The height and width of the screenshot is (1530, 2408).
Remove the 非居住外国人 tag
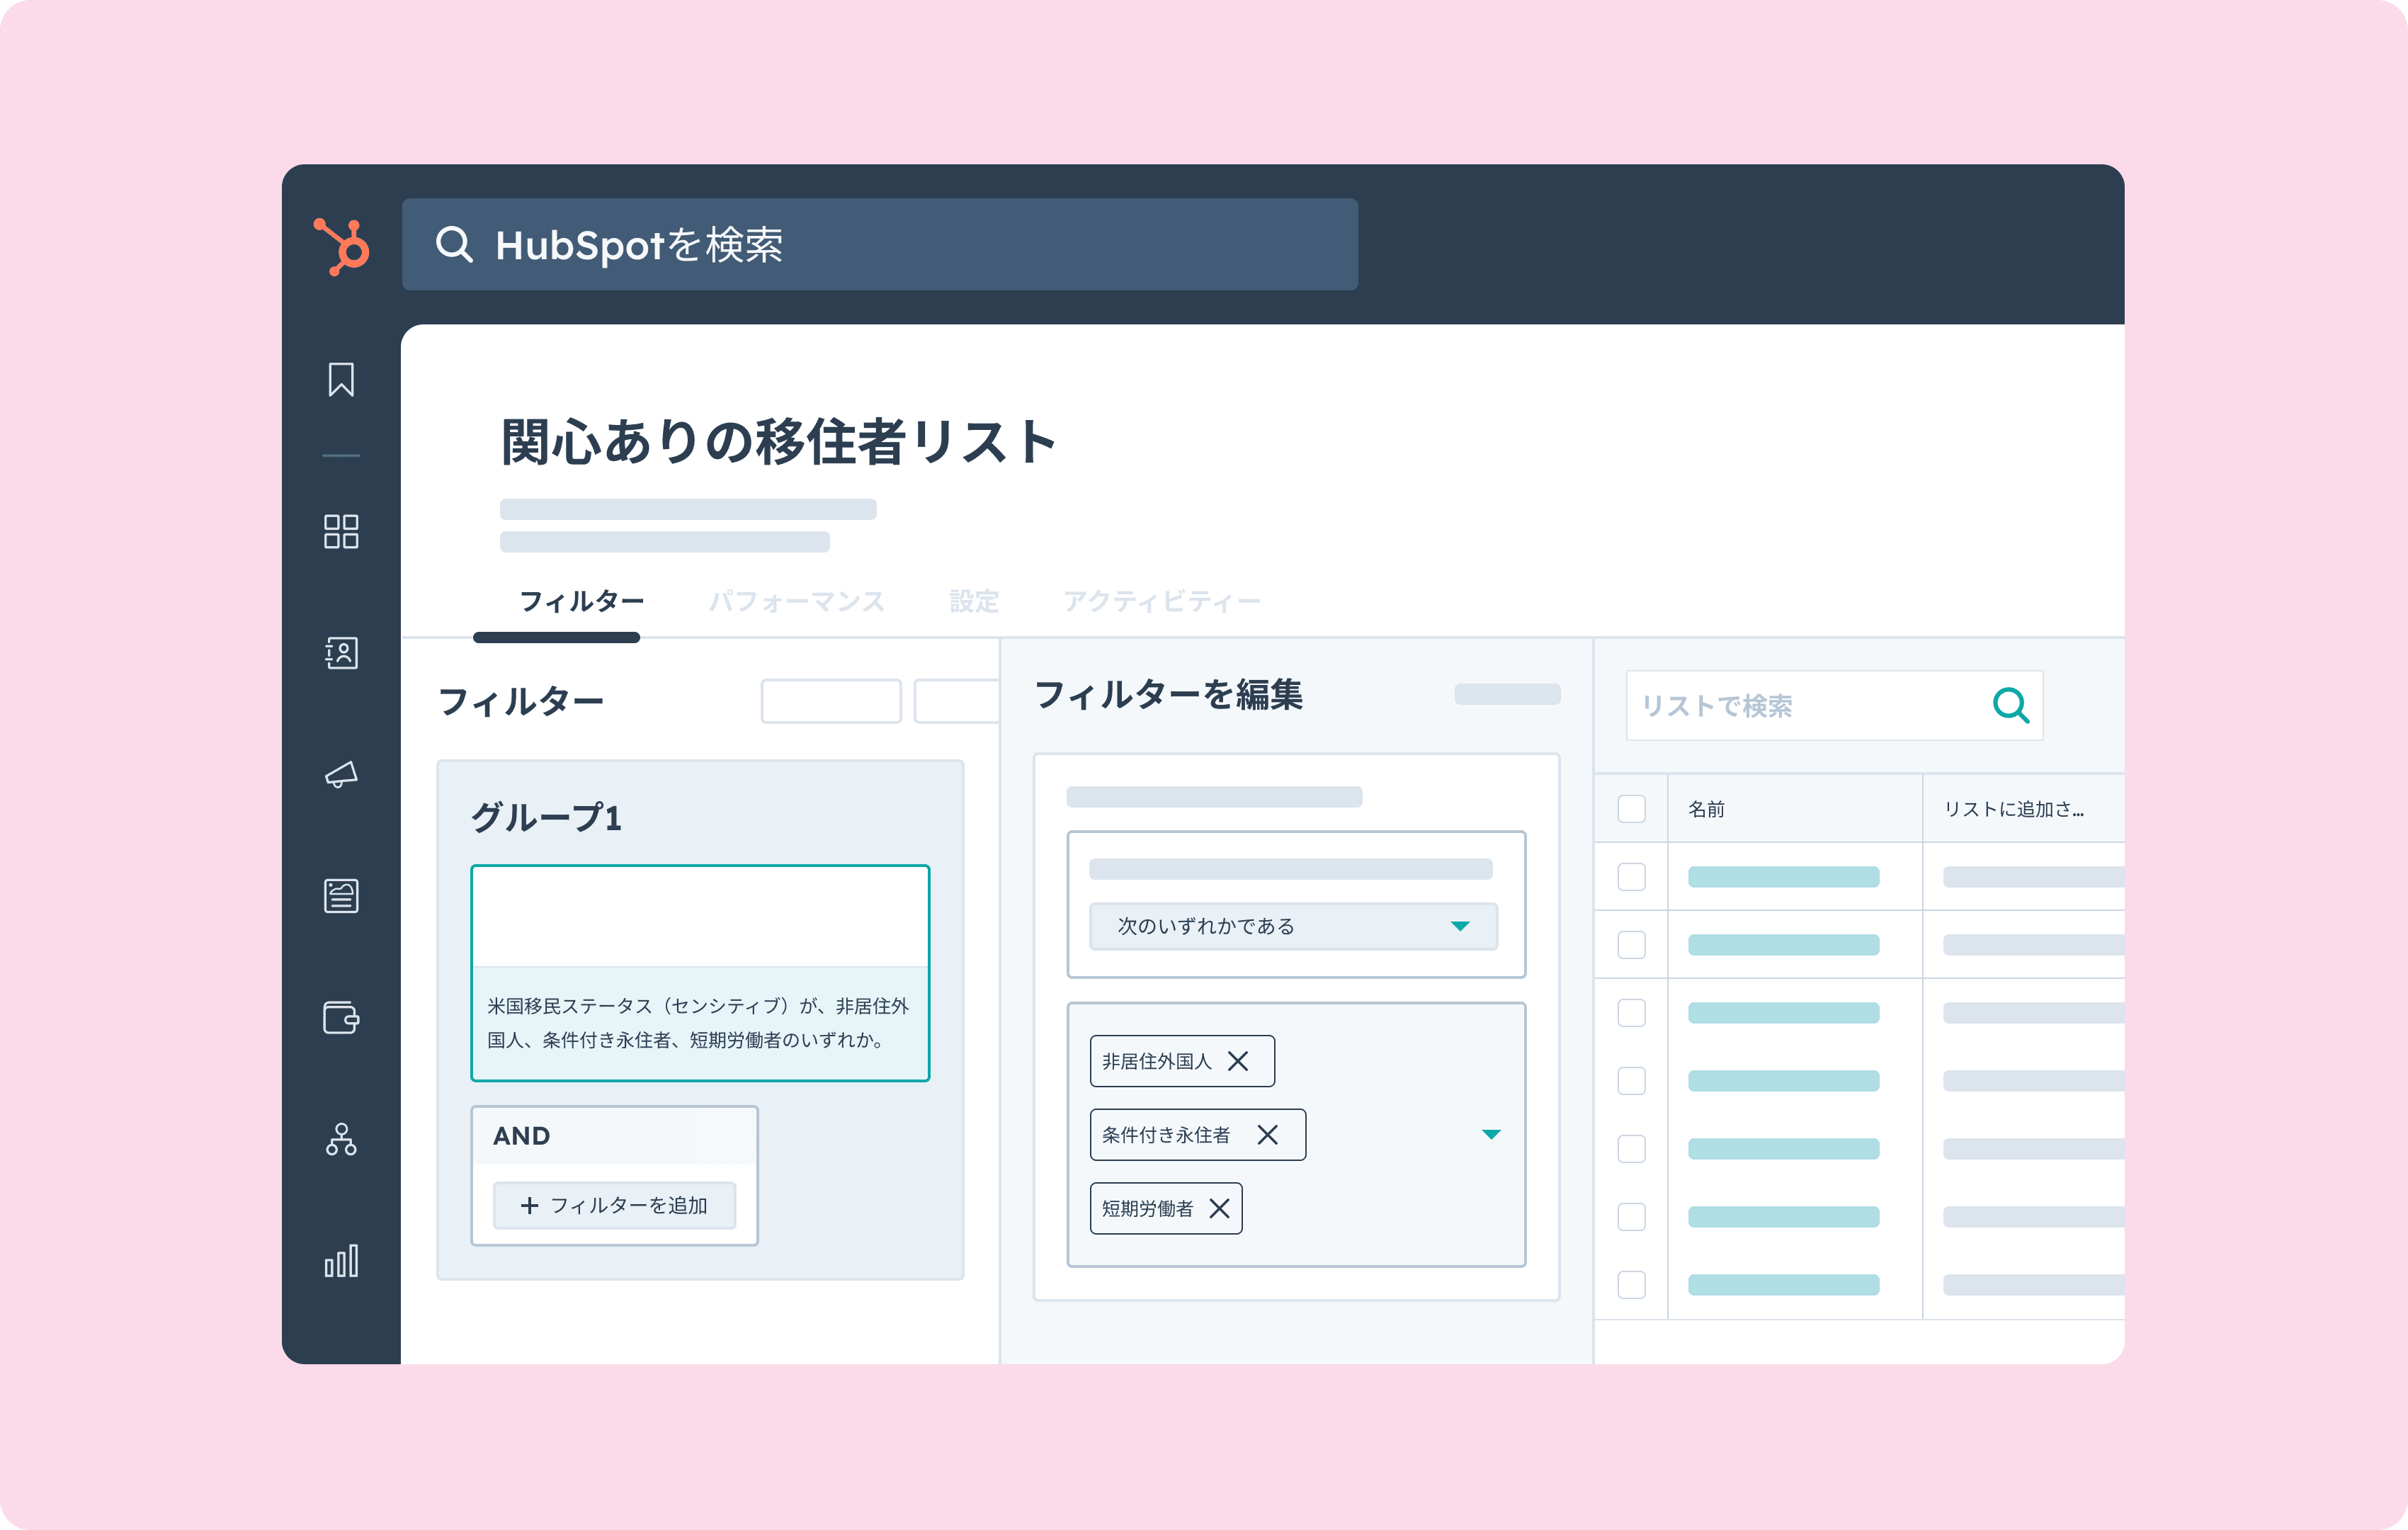point(1238,1061)
